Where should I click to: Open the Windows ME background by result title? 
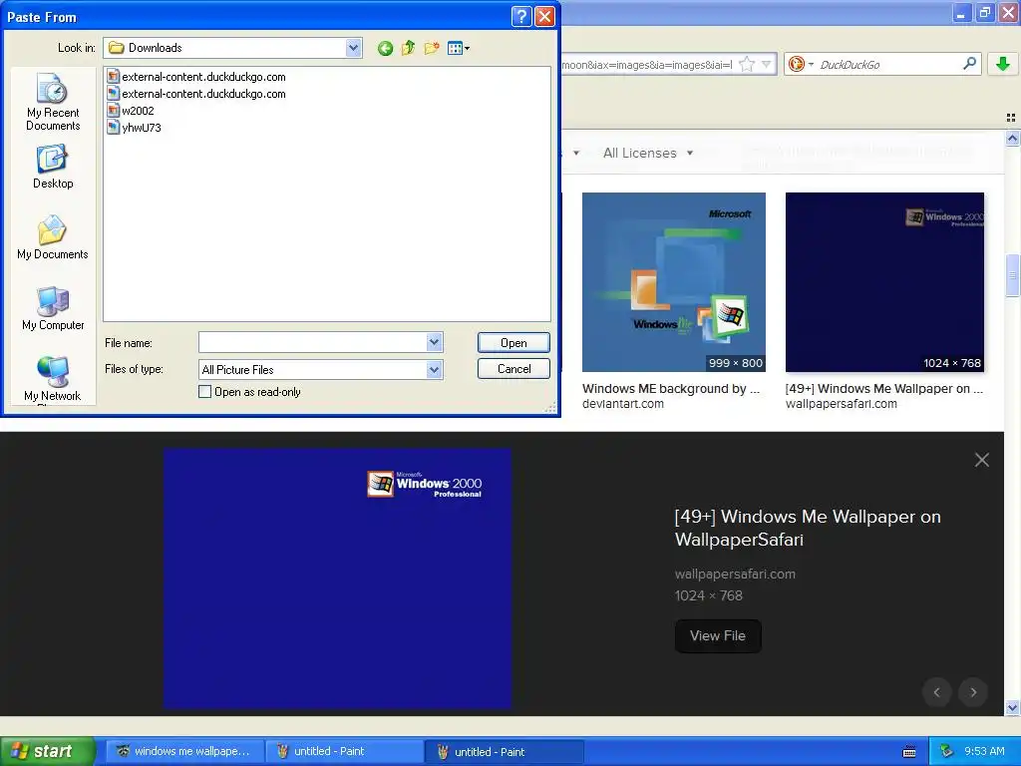(x=671, y=389)
